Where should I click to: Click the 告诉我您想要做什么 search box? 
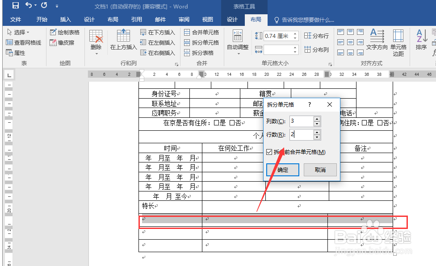click(304, 20)
